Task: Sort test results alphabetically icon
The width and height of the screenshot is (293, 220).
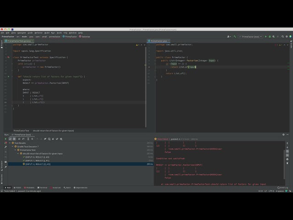Action: [x=19, y=139]
